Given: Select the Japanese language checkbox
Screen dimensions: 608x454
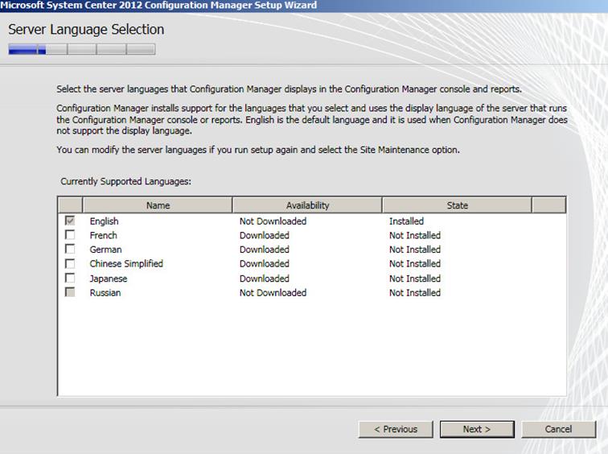Looking at the screenshot, I should click(70, 278).
